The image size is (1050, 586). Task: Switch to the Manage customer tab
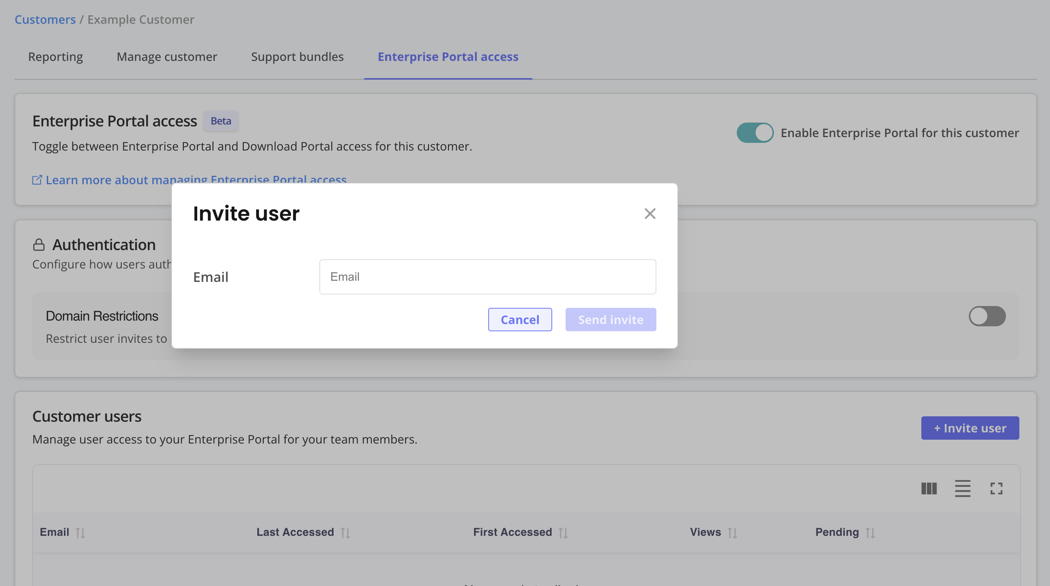[x=167, y=57]
